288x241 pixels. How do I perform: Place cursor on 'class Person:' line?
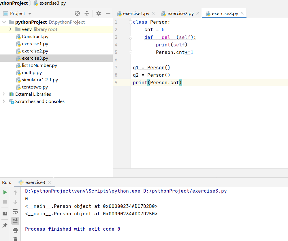tap(152, 22)
